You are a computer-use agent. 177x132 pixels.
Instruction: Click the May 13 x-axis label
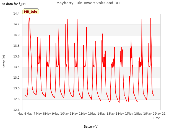point(86,114)
